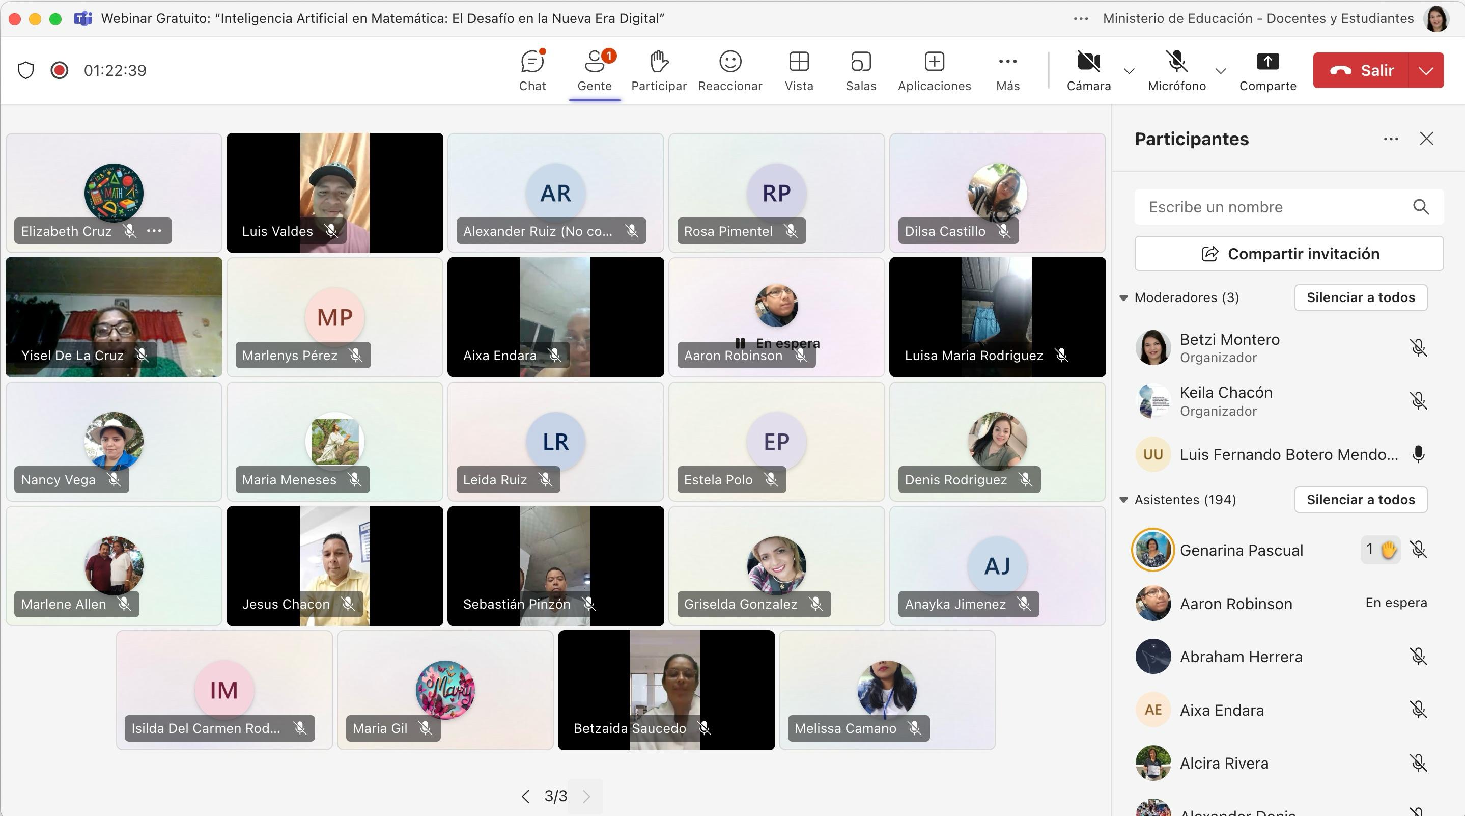This screenshot has height=816, width=1465.
Task: Click Salir to leave the meeting
Action: click(x=1361, y=70)
